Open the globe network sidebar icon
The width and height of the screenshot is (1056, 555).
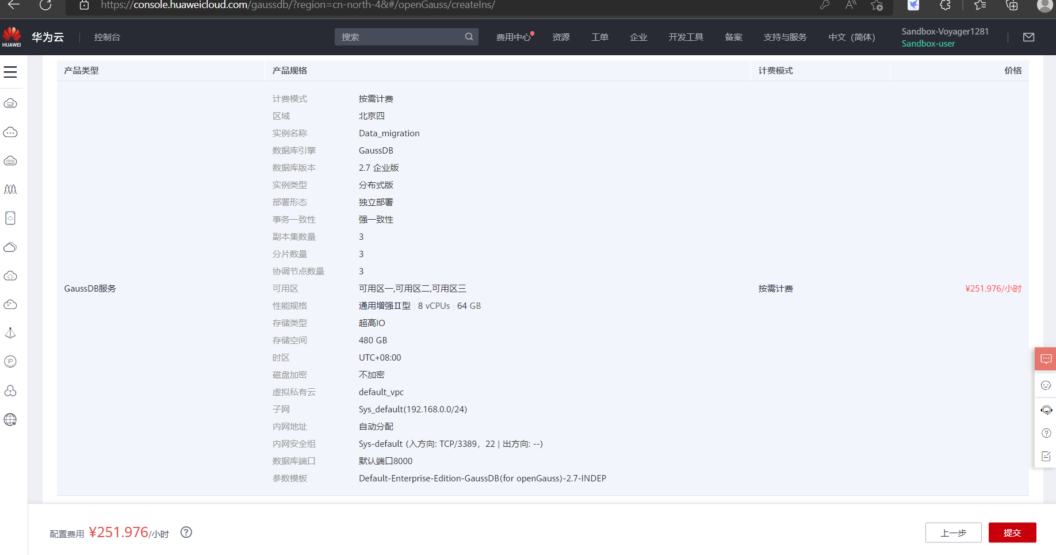pyautogui.click(x=10, y=420)
